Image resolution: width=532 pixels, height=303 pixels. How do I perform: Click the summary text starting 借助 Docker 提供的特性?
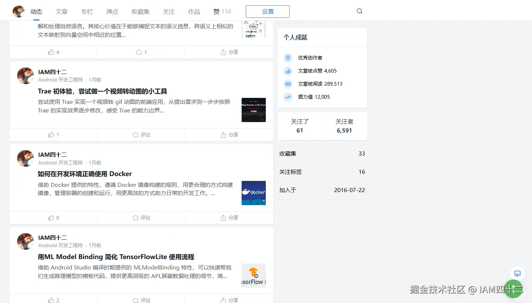(136, 189)
